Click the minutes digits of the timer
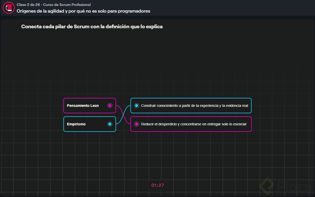The height and width of the screenshot is (197, 315). pyautogui.click(x=154, y=185)
